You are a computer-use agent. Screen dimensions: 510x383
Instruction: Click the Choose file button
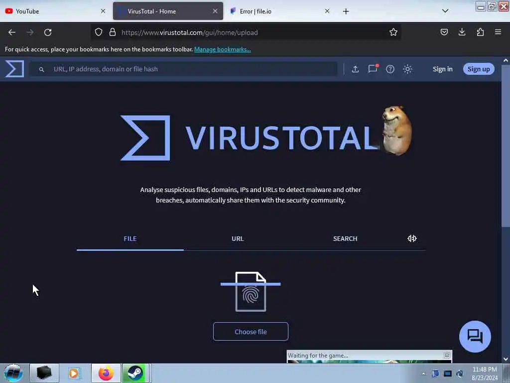(251, 332)
